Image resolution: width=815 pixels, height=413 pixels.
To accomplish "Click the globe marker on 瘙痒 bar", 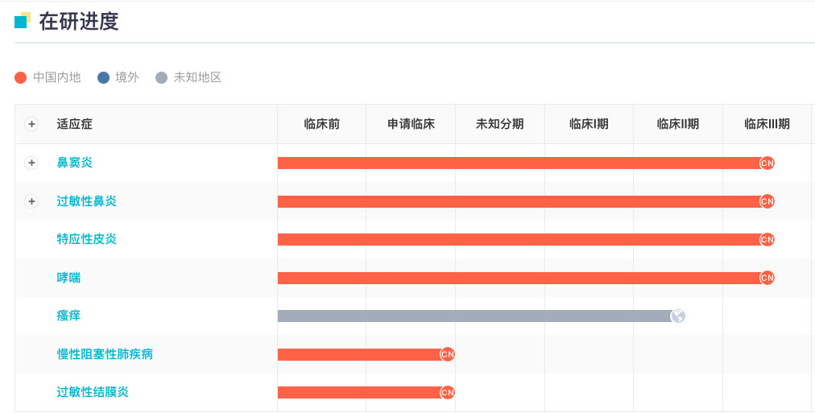I will (x=678, y=316).
